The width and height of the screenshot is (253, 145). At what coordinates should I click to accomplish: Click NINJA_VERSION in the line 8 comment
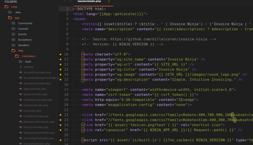tap(133, 44)
